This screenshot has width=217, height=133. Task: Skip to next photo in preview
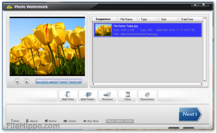click(x=27, y=82)
